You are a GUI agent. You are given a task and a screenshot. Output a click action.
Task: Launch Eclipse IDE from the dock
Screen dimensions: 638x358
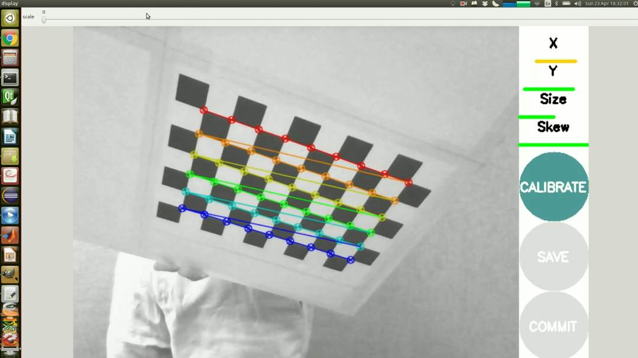pos(10,196)
